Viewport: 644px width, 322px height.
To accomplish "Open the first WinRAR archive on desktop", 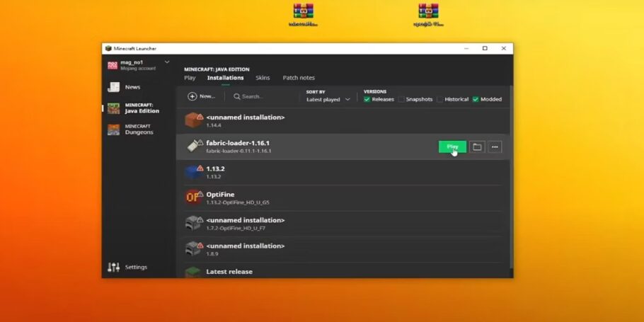I will (303, 11).
